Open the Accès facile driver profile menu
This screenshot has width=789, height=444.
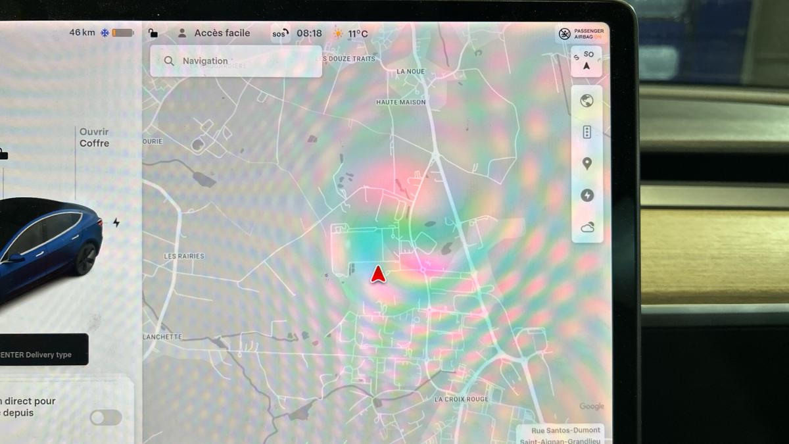click(214, 33)
